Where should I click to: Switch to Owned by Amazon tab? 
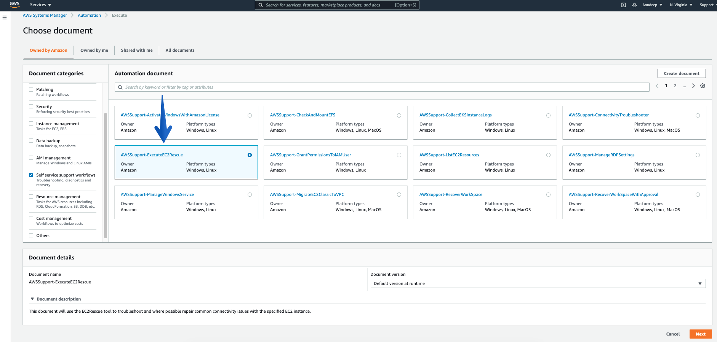[x=48, y=50]
